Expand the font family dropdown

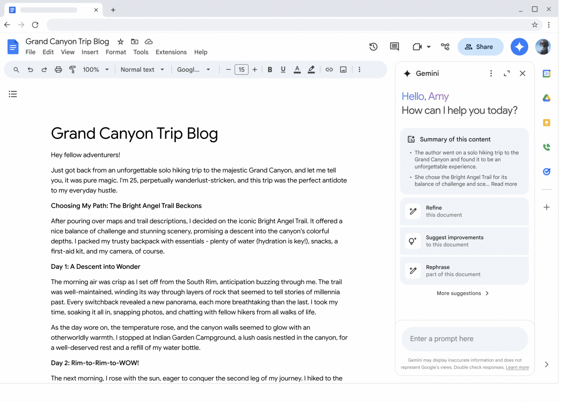click(x=194, y=70)
